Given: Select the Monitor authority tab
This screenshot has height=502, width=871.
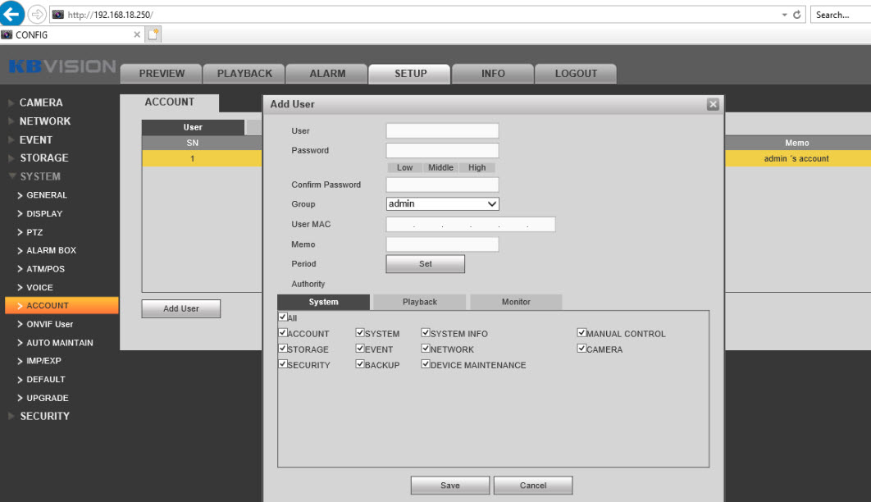Looking at the screenshot, I should tap(516, 302).
